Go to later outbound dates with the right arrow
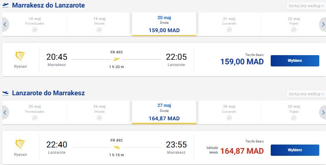Screen dimensions: 326x165 pos(323,25)
